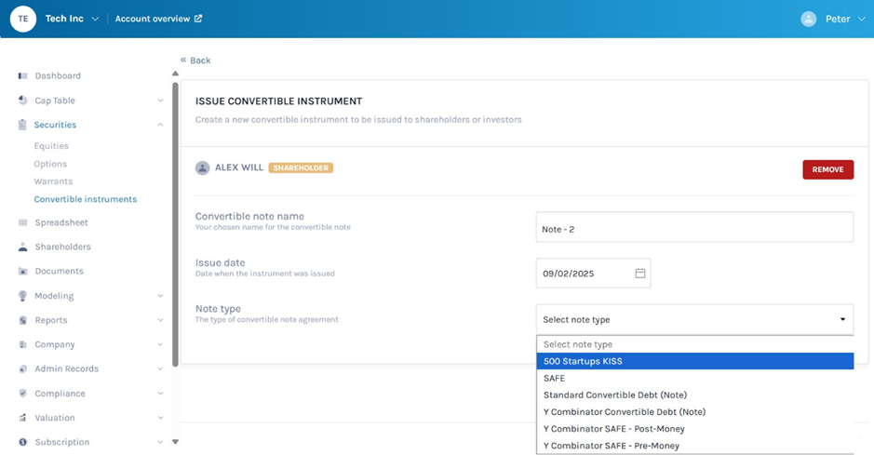Pick the 500 Startups KISS option

pos(583,362)
